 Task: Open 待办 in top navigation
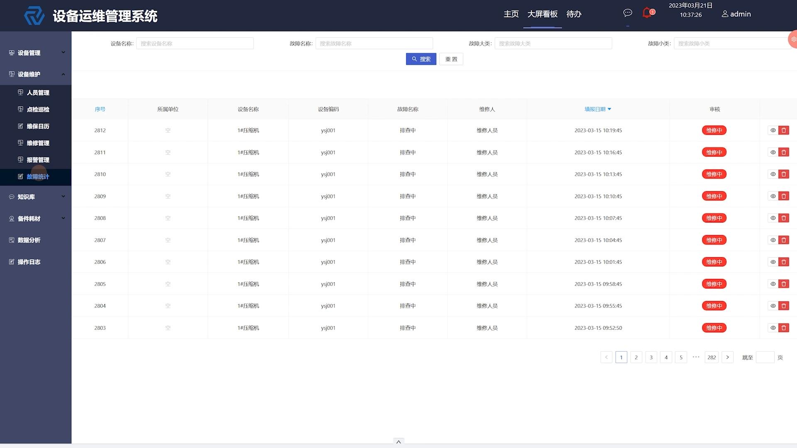click(x=574, y=14)
